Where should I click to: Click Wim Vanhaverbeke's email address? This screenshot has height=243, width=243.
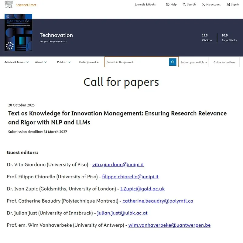click(169, 225)
